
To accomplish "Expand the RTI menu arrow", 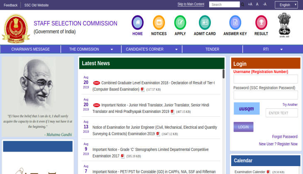I will pyautogui.click(x=281, y=49).
